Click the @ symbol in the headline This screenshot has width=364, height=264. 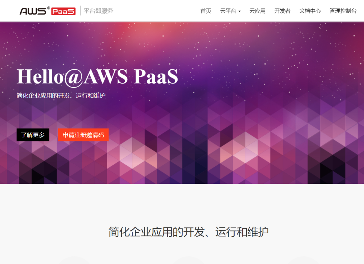click(x=74, y=77)
